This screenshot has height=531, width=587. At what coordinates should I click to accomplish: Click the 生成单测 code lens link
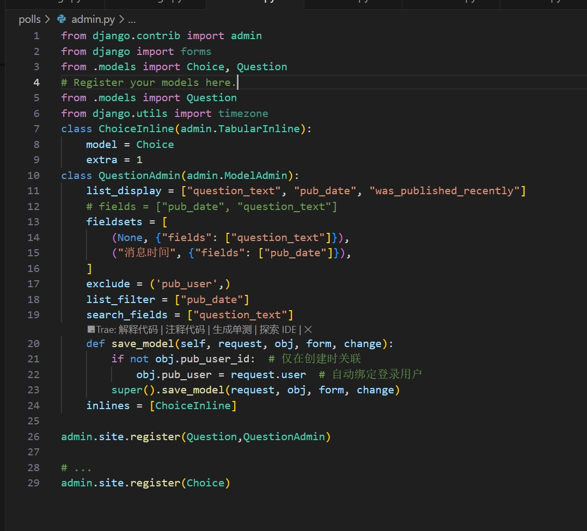point(232,330)
